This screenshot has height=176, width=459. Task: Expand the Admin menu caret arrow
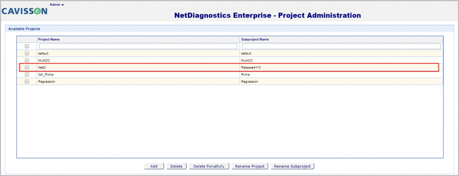click(x=63, y=5)
